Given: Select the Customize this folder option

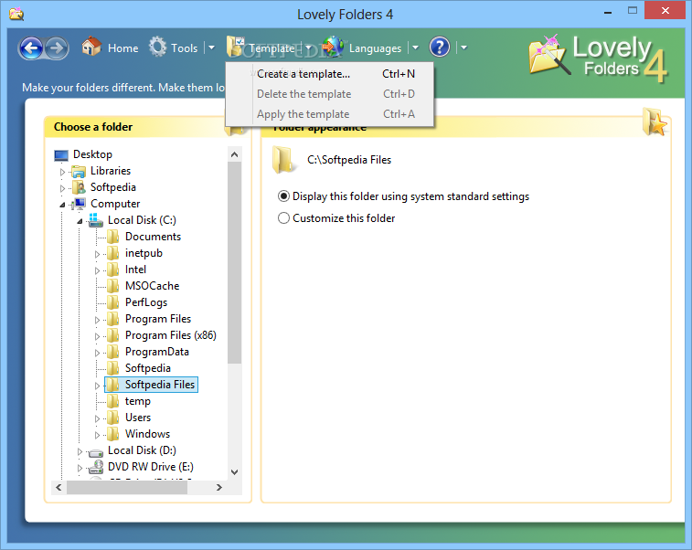Looking at the screenshot, I should 336,218.
